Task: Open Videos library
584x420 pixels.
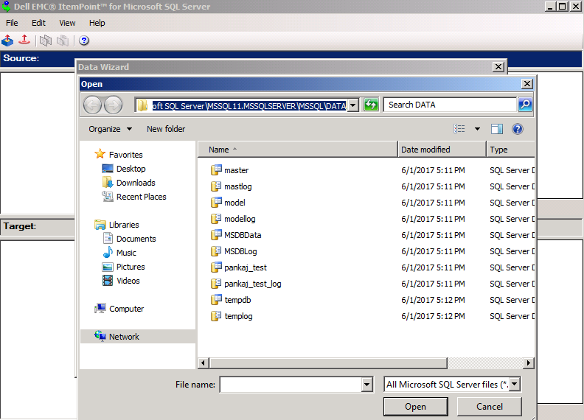Action: coord(128,281)
